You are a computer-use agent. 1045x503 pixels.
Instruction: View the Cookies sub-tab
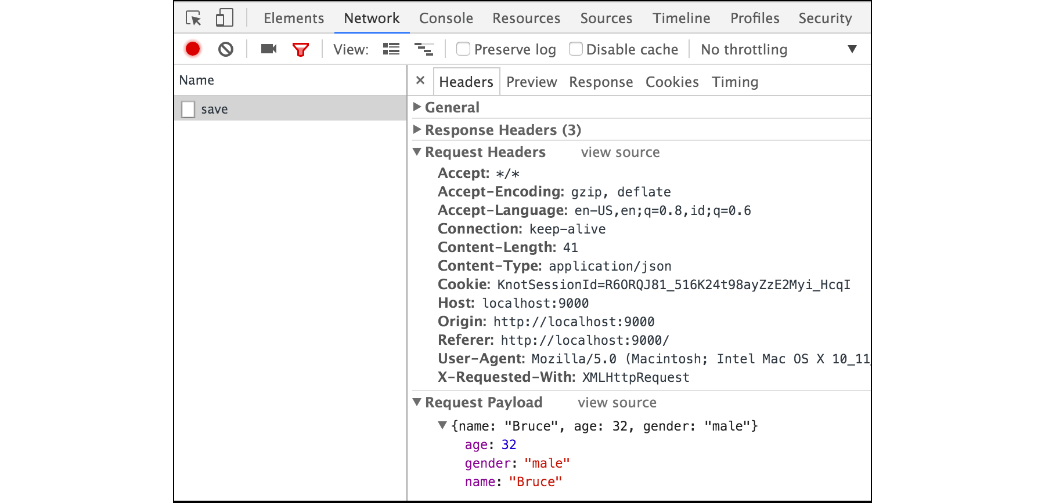pyautogui.click(x=672, y=82)
